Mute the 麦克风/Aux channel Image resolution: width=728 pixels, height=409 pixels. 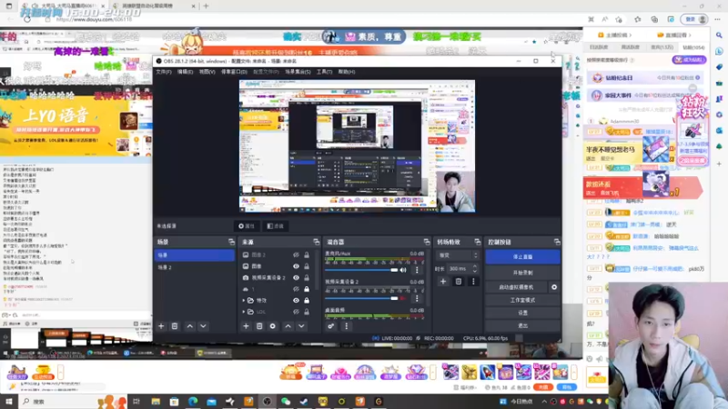(403, 270)
